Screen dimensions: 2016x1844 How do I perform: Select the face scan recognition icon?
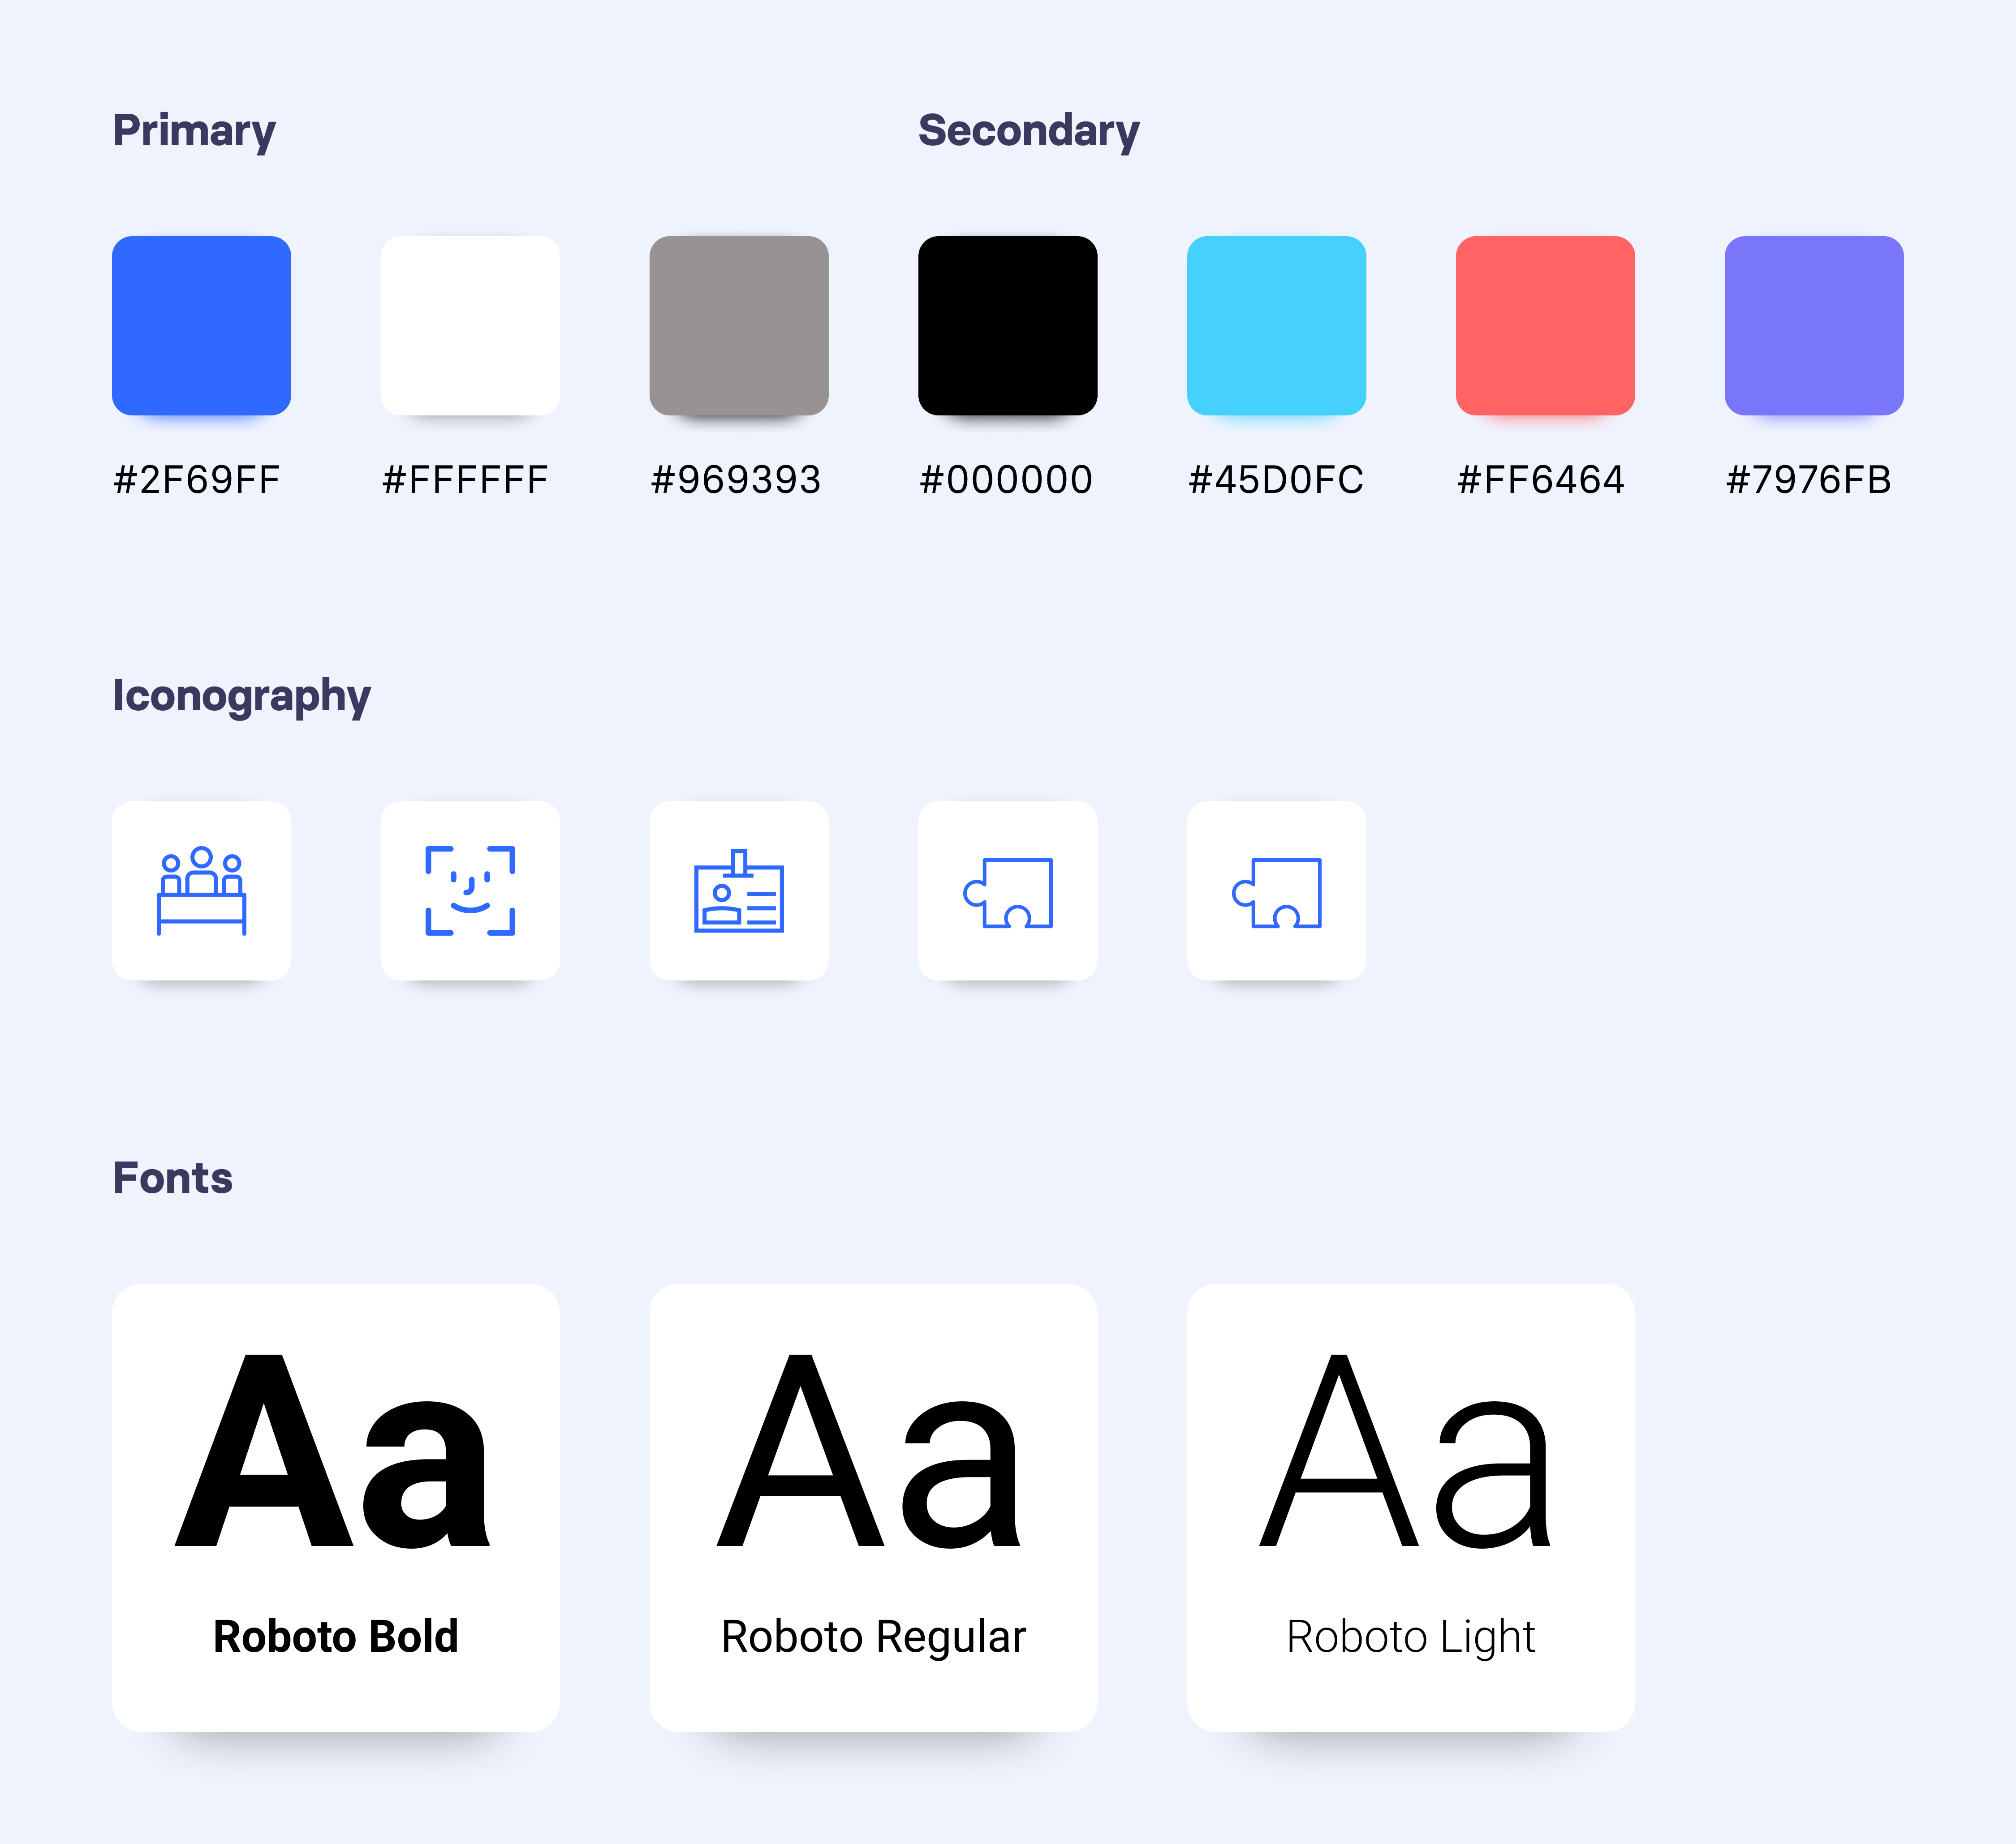coord(470,890)
